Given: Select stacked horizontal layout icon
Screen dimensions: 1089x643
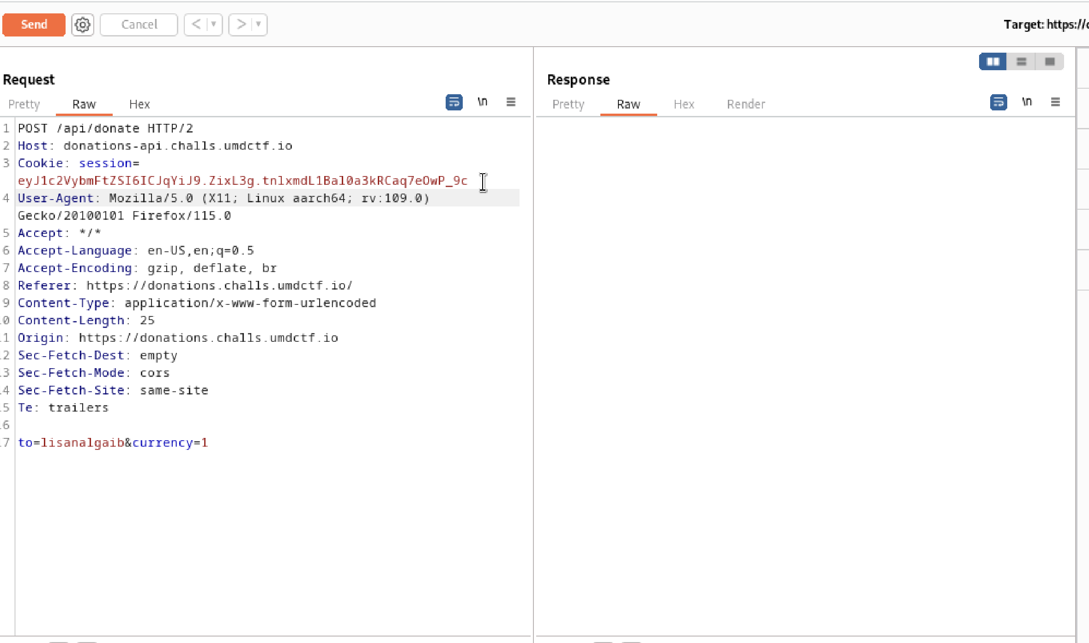Looking at the screenshot, I should (1022, 61).
